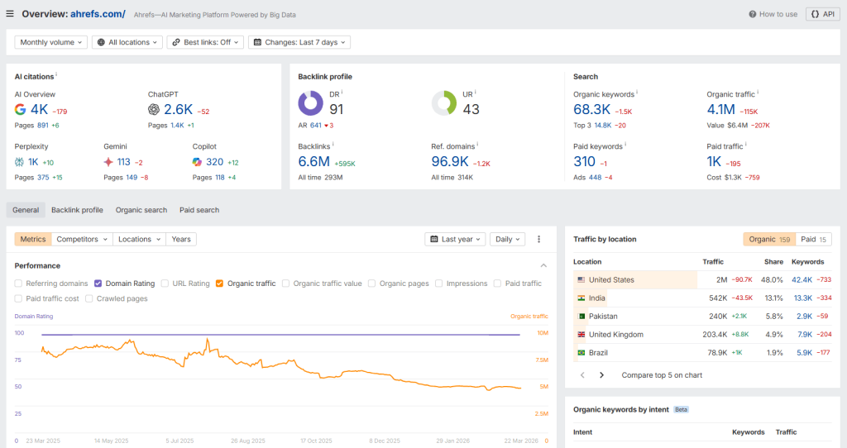Open the 68.3K organic keywords link
Image resolution: width=847 pixels, height=448 pixels.
point(592,110)
